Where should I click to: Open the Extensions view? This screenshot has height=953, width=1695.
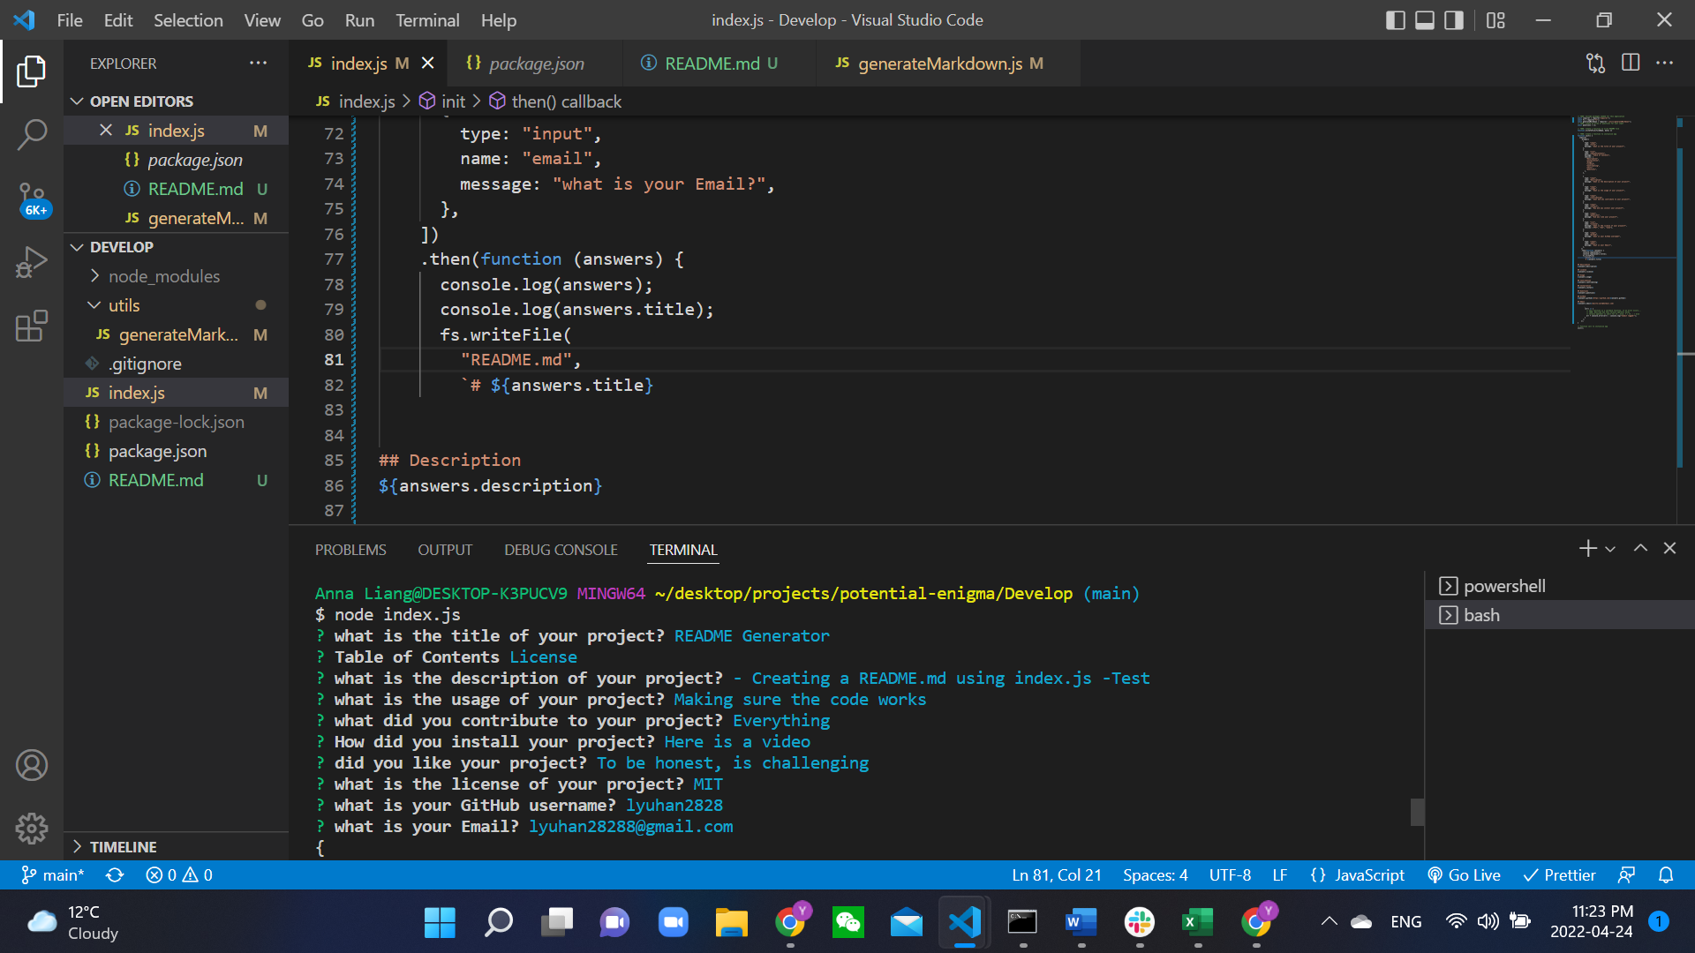click(32, 326)
